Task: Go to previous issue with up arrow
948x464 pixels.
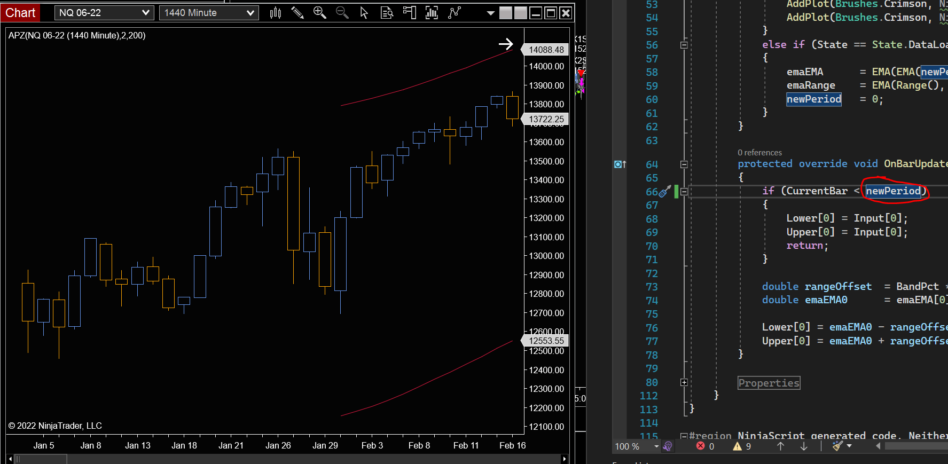Action: [780, 446]
